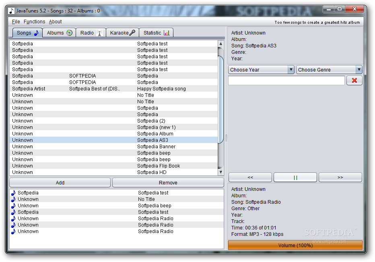The height and width of the screenshot is (262, 375).
Task: Close the JavaTunes window
Action: click(x=354, y=9)
